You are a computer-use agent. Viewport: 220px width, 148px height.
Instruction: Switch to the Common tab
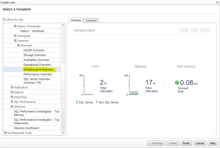tap(91, 21)
